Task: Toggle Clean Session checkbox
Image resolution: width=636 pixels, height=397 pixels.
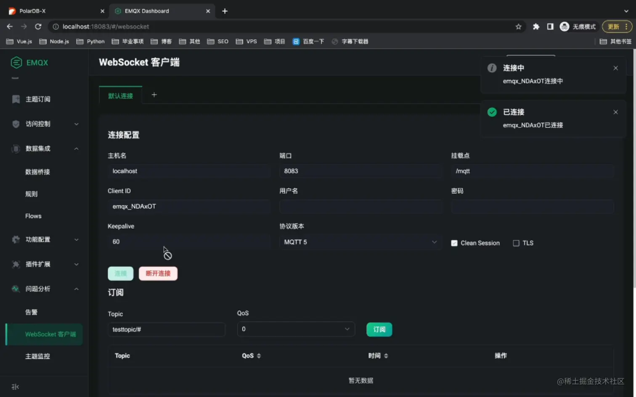Action: point(454,243)
